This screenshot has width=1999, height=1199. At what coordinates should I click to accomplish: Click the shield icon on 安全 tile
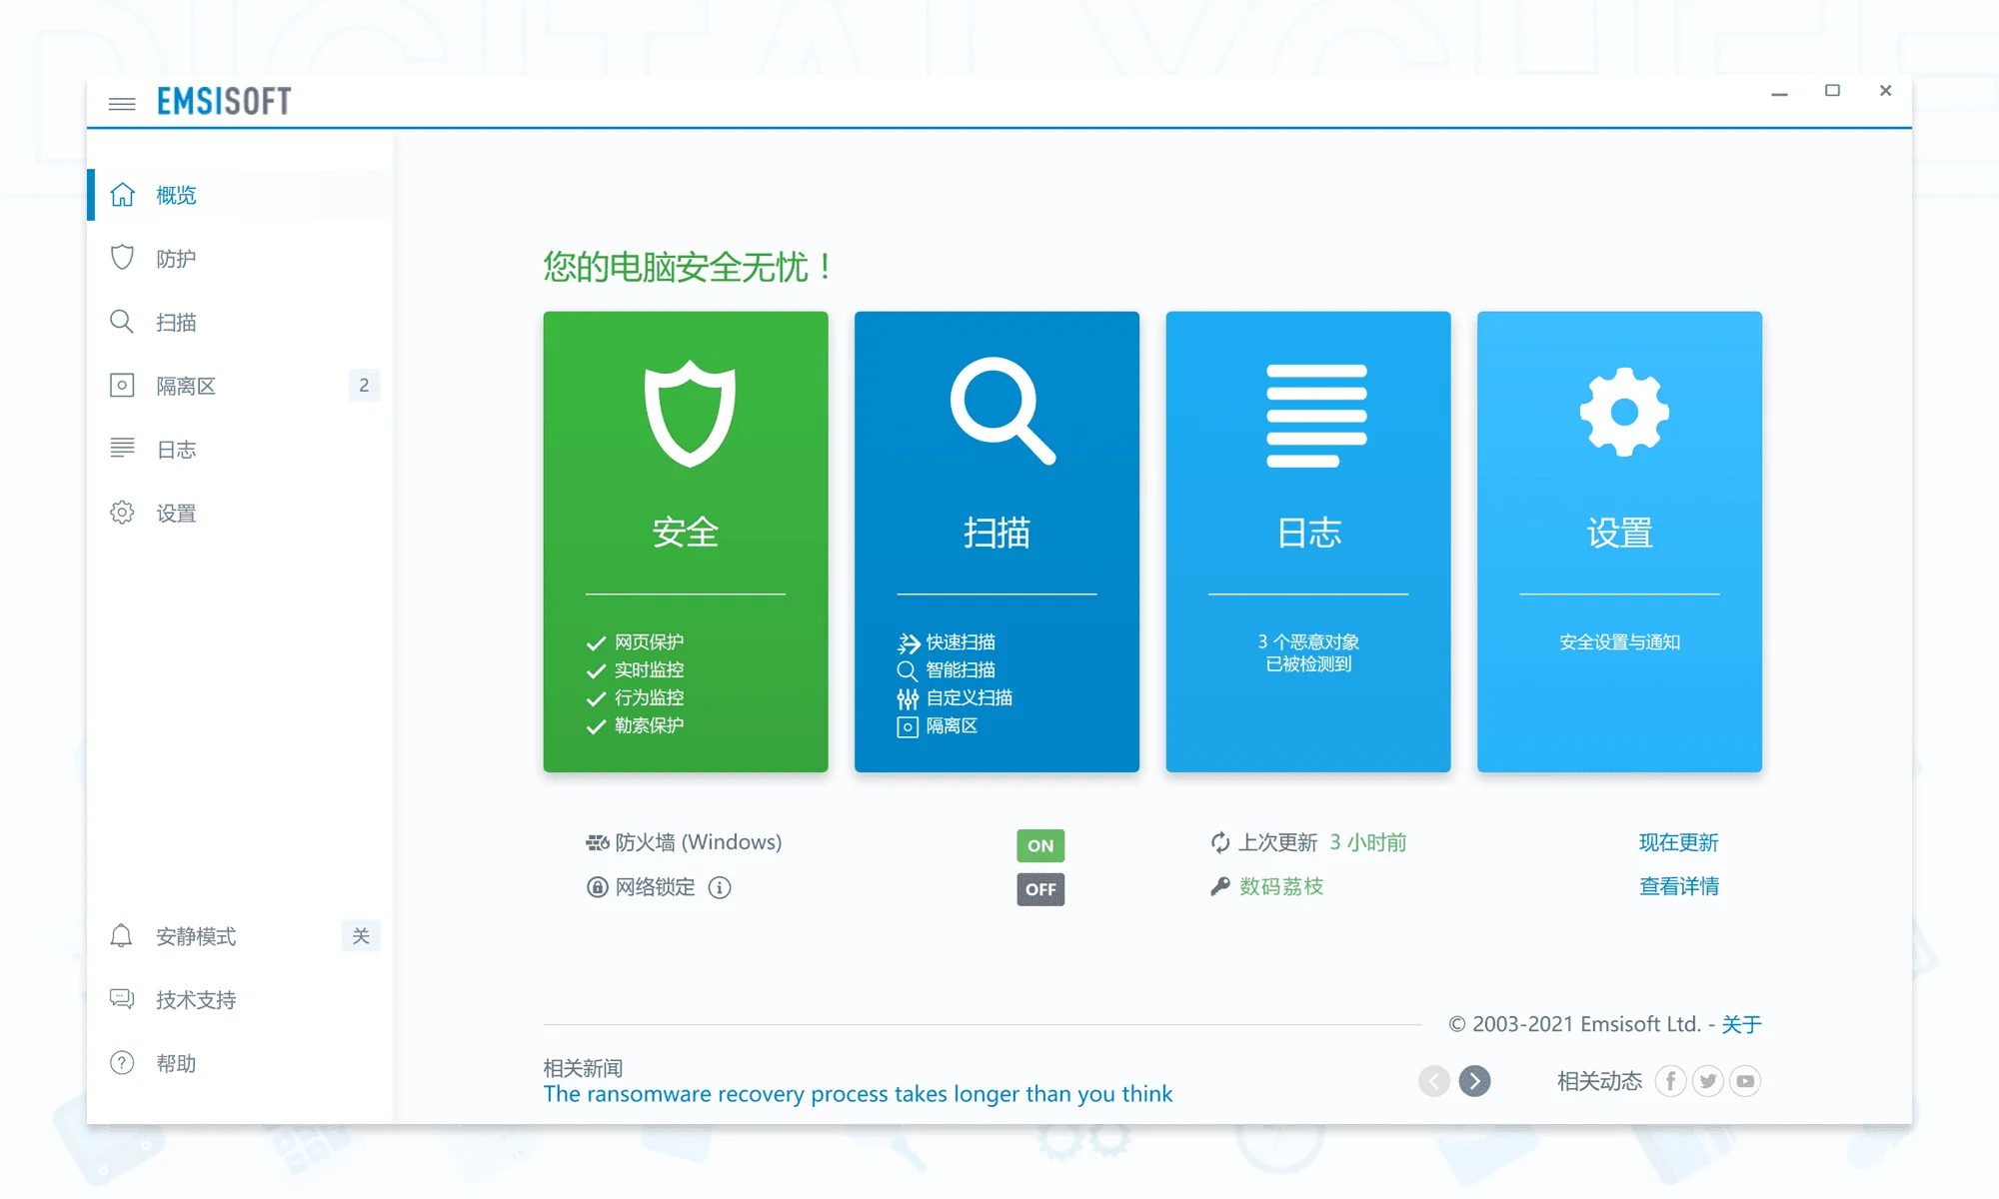click(690, 413)
